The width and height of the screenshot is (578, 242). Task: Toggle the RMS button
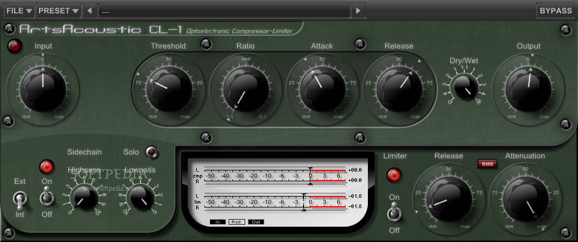tap(487, 163)
